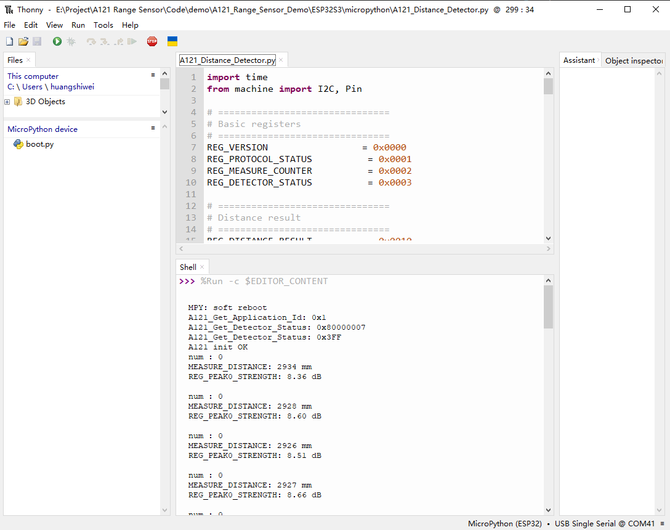Open the Run menu
The width and height of the screenshot is (670, 530).
click(x=78, y=25)
